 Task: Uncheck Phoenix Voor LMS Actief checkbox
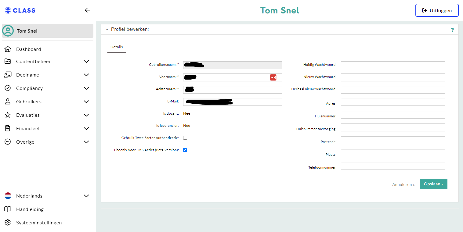point(185,150)
